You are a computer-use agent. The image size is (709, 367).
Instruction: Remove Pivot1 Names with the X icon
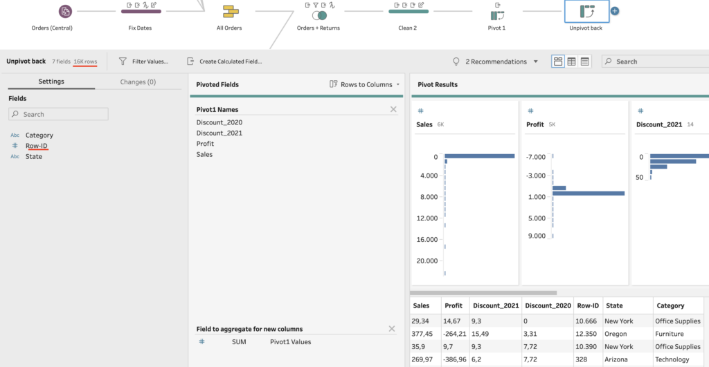(x=393, y=109)
